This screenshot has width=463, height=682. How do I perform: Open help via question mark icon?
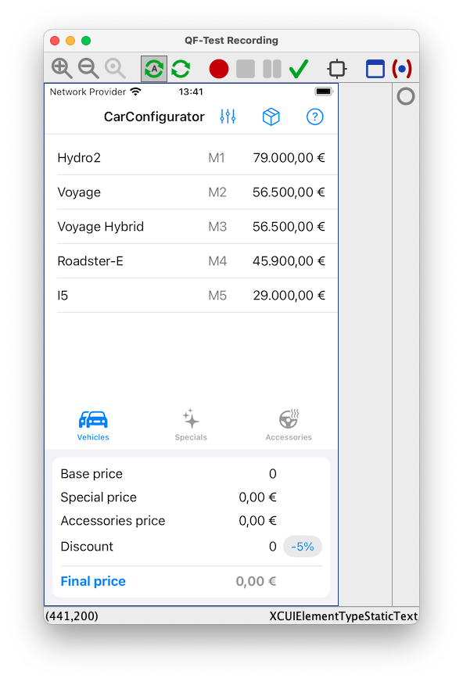[x=314, y=117]
